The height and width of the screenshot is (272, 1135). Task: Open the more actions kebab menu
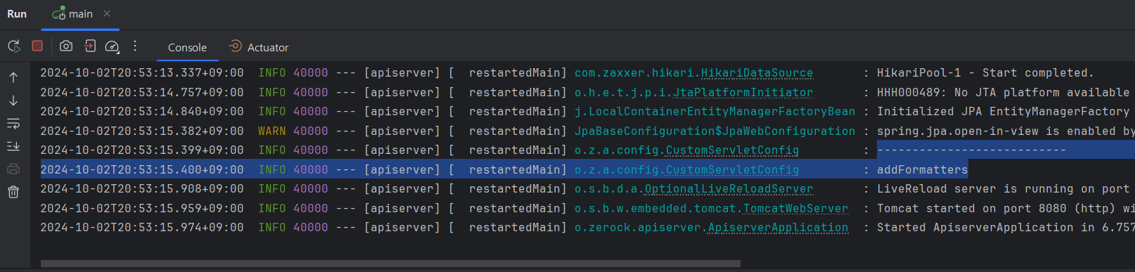pos(135,46)
